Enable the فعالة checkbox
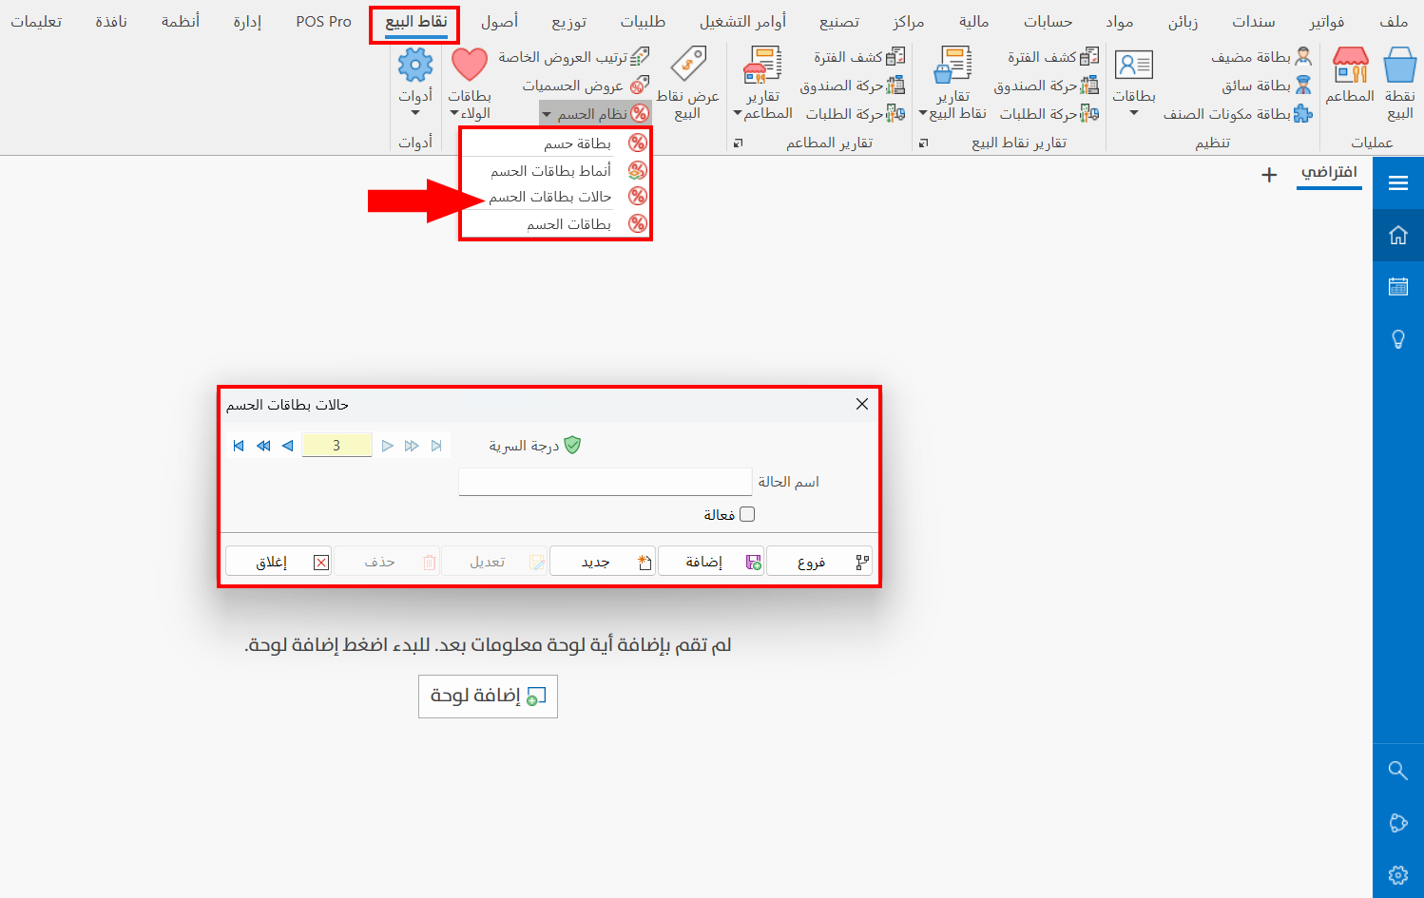Image resolution: width=1424 pixels, height=898 pixels. pos(748,513)
